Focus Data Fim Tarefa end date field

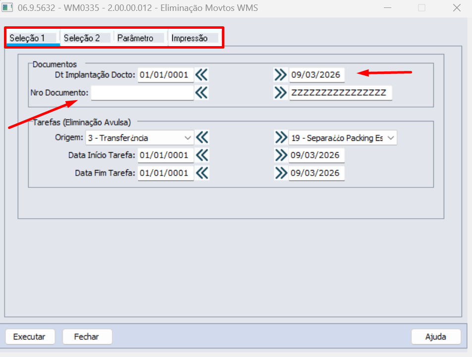(316, 173)
